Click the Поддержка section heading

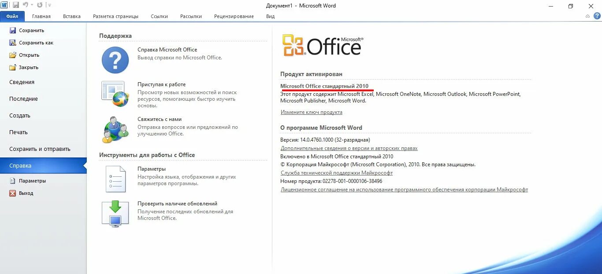pyautogui.click(x=115, y=36)
